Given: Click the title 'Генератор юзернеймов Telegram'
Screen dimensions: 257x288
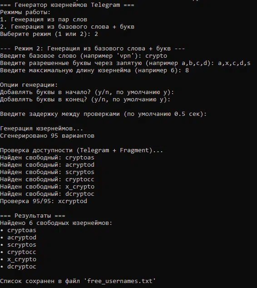Looking at the screenshot, I should click(67, 5).
